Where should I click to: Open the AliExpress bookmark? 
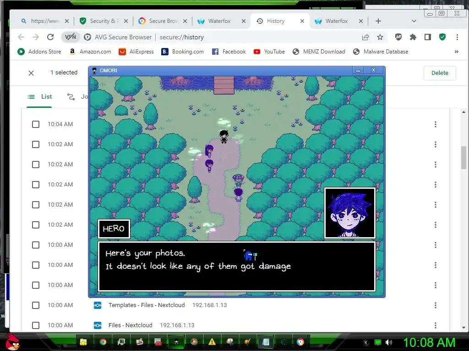(136, 51)
